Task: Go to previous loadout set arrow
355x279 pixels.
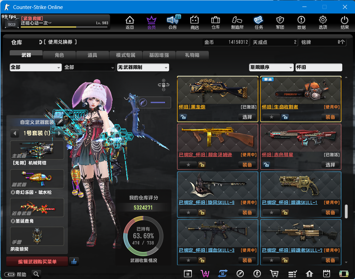Action: coord(15,133)
